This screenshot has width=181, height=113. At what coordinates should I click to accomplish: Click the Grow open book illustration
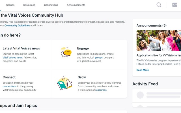pos(65,83)
